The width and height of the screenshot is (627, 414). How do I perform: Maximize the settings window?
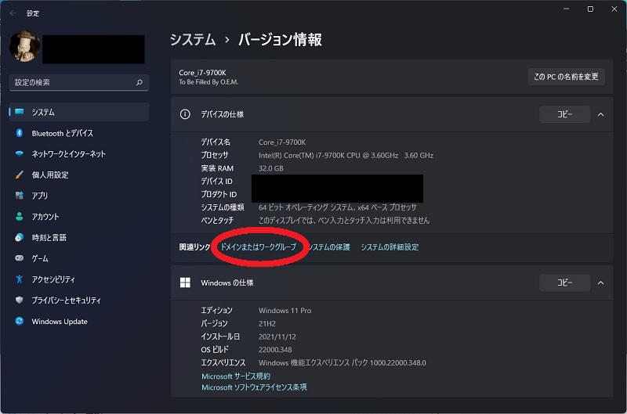[590, 9]
